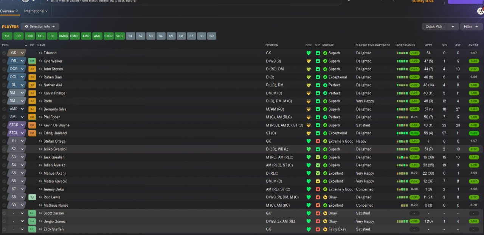484x235 pixels.
Task: Sort by the PLAYING TIME HAPPINESS header
Action: coord(373,45)
